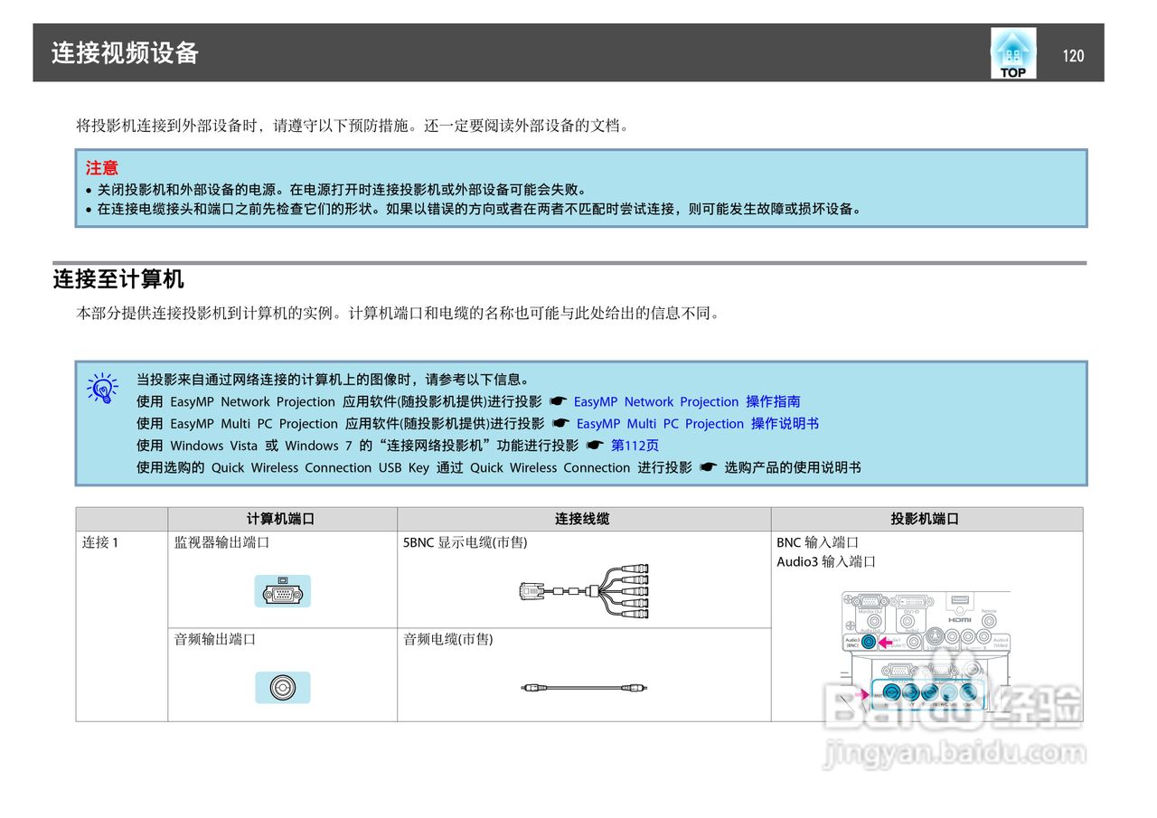Click the 5BNC display cable image
1157x818 pixels.
(x=584, y=591)
